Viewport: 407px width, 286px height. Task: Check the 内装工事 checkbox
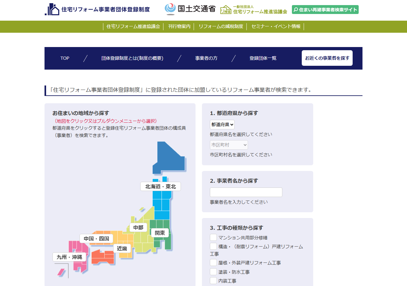tap(213, 281)
